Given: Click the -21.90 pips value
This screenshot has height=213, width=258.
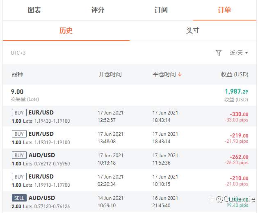Looking at the screenshot, I should (x=236, y=141).
